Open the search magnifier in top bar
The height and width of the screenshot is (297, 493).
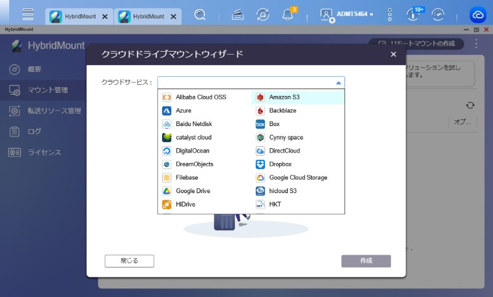(200, 15)
